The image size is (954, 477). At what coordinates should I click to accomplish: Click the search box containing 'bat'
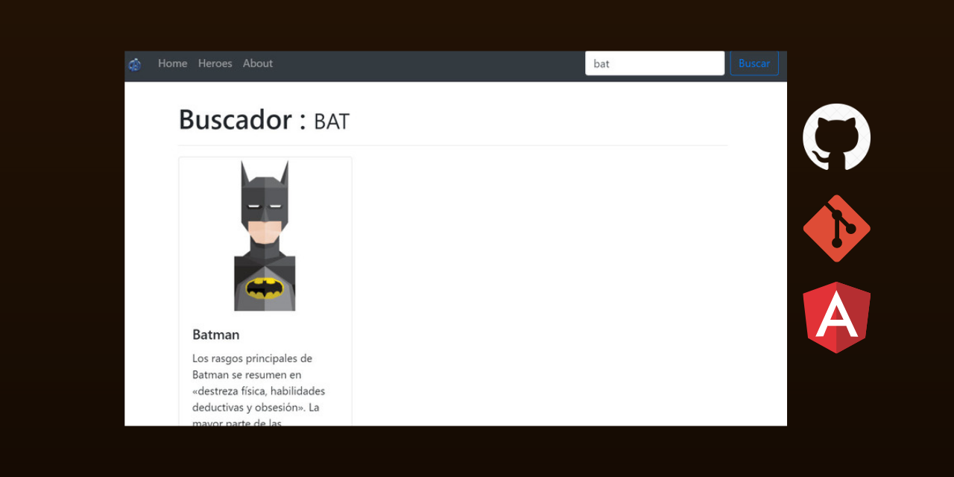(654, 63)
